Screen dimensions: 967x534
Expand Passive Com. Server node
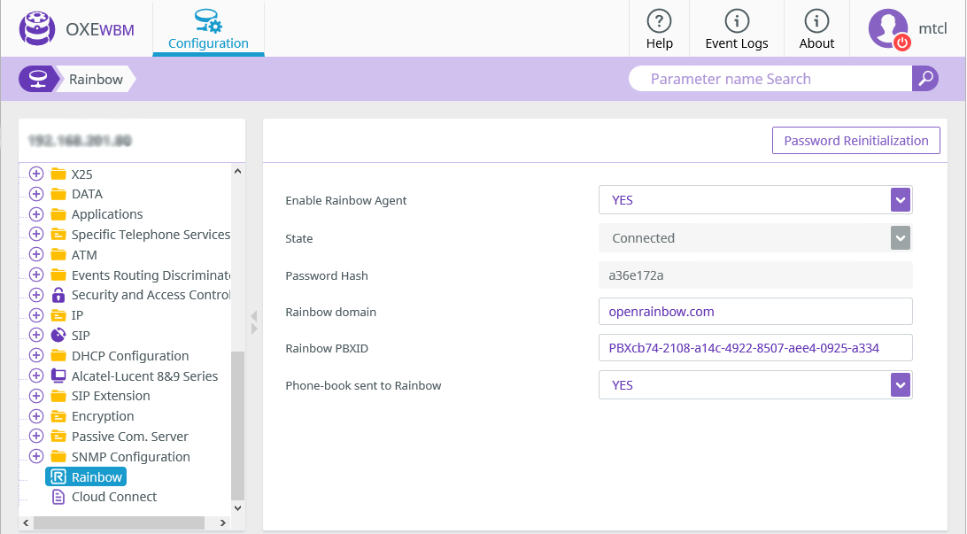pos(36,437)
